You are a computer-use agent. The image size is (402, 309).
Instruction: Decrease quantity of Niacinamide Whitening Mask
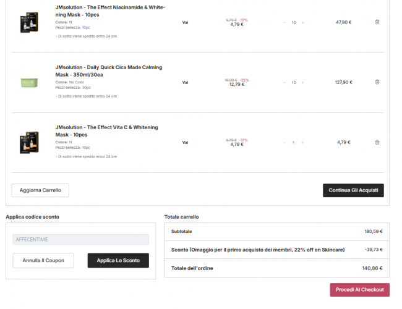click(284, 22)
